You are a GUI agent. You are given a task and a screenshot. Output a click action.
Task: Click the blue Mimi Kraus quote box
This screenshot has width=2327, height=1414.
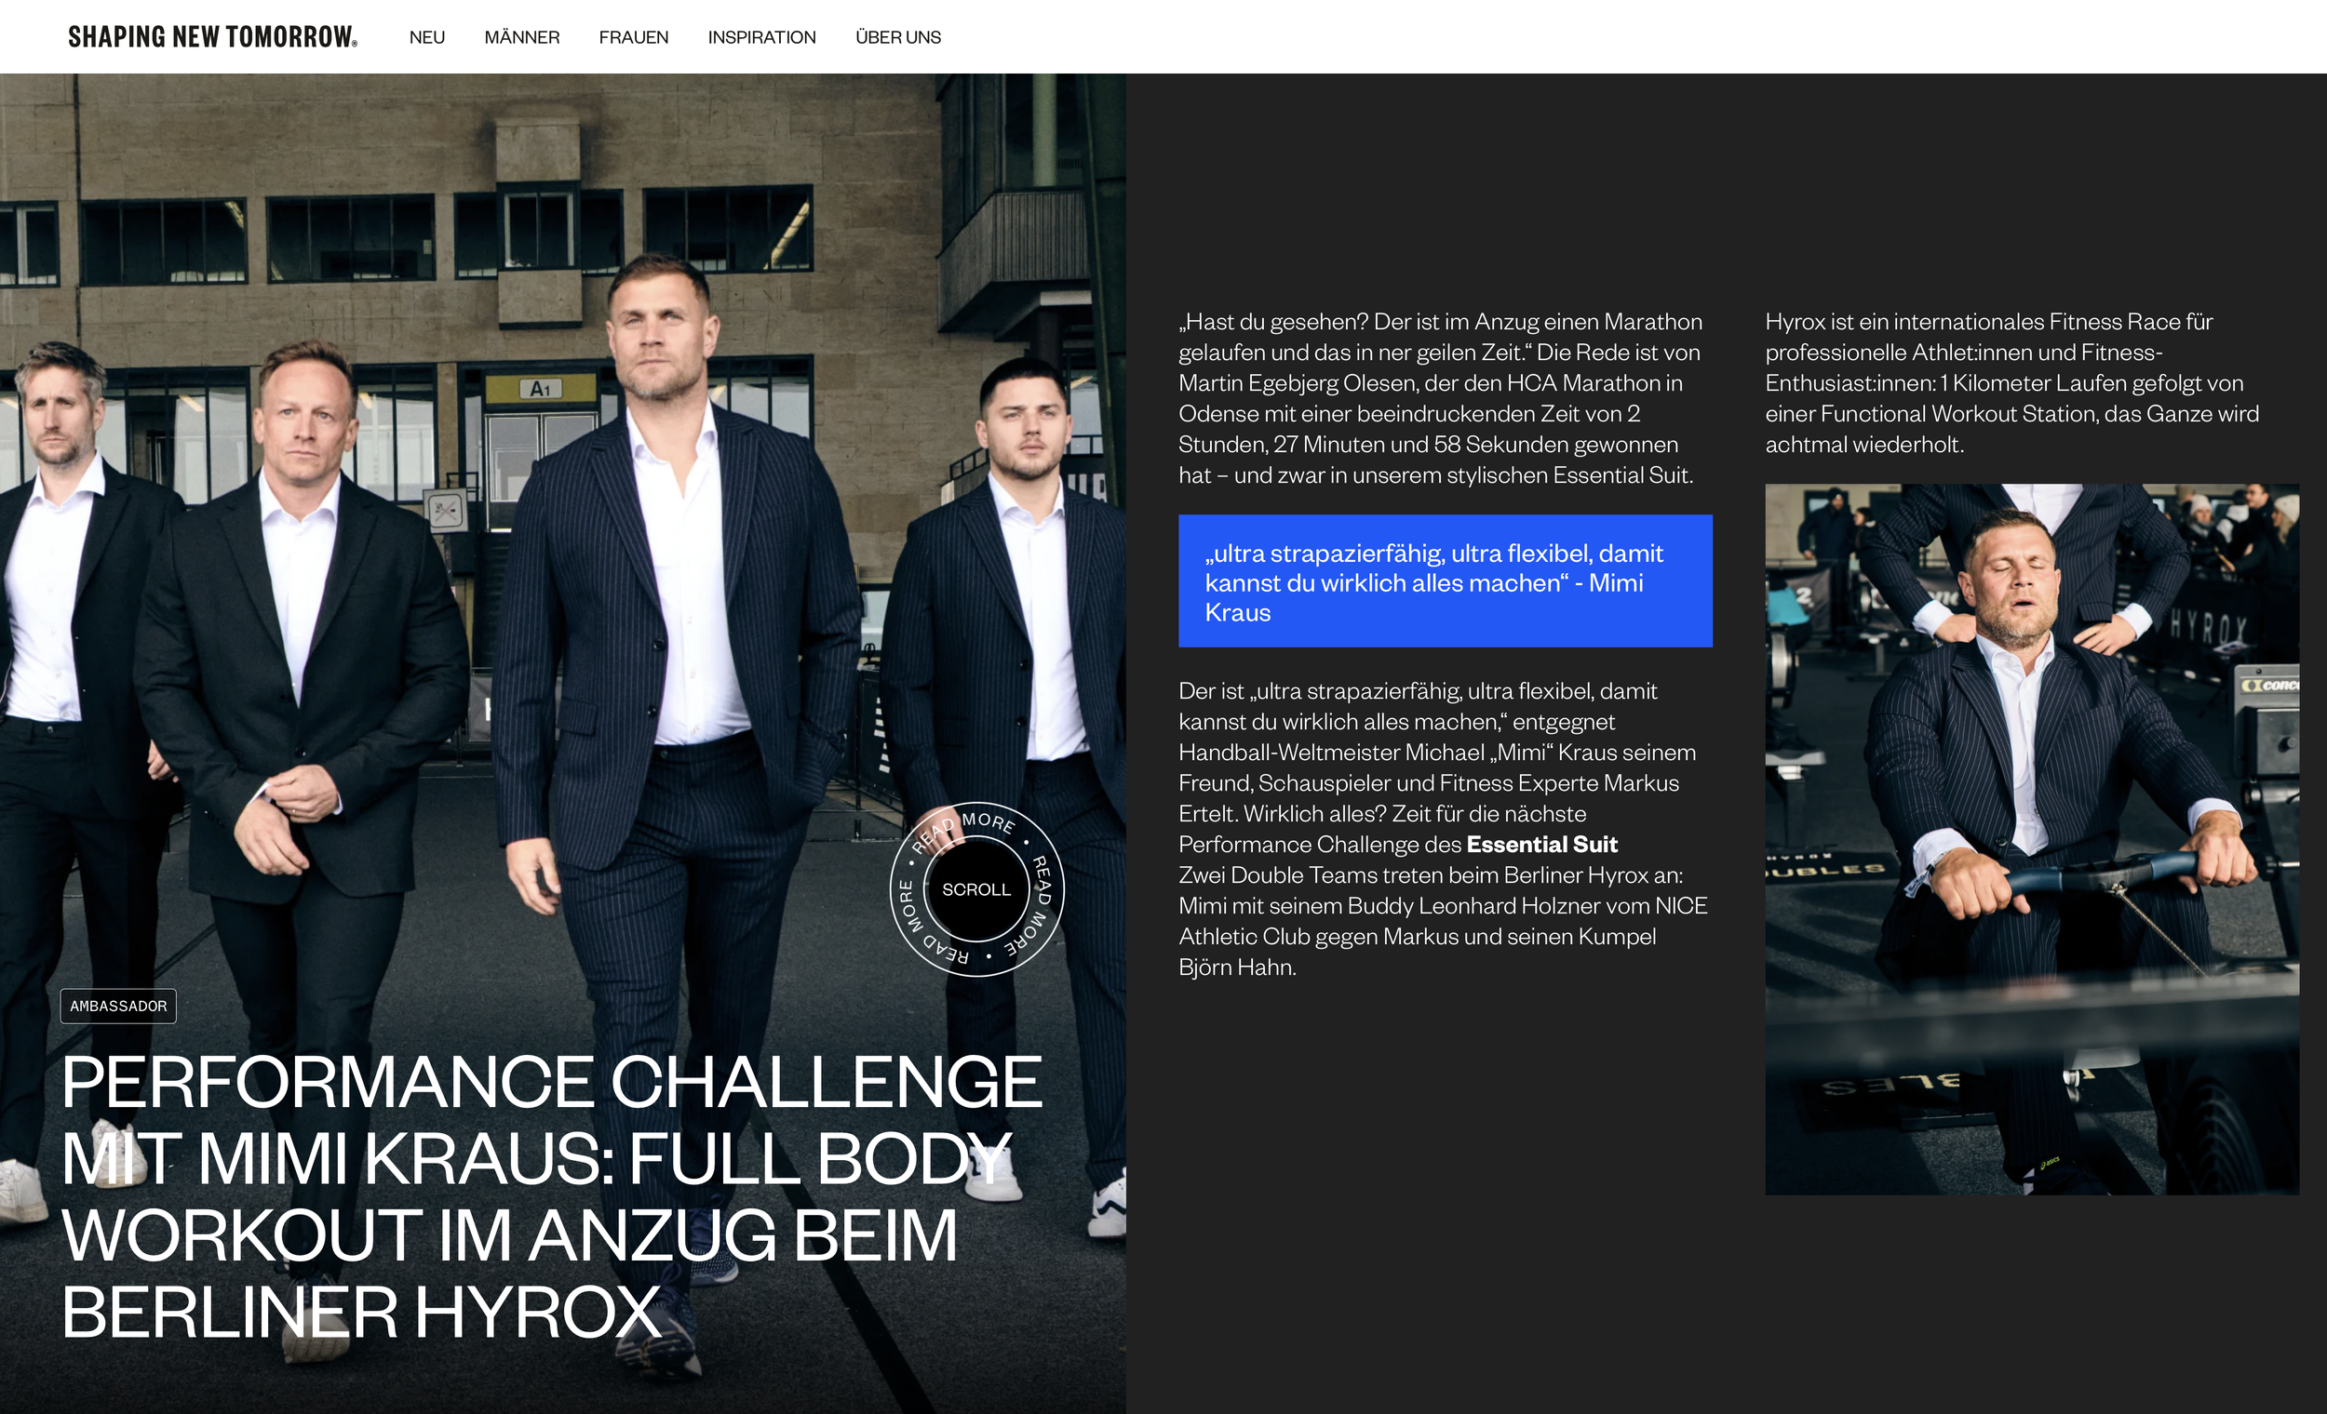point(1444,581)
